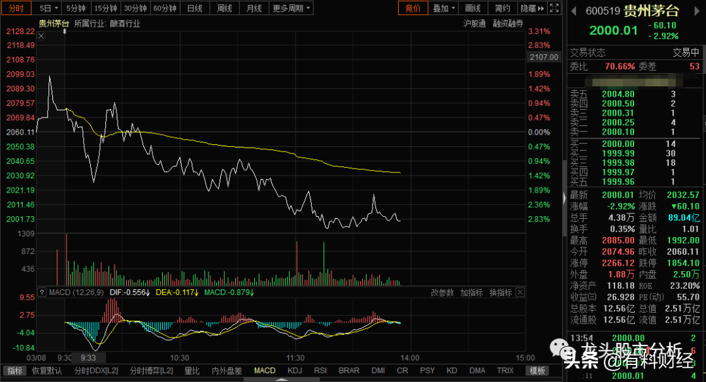Click the 金额 value 89.04亿
The height and width of the screenshot is (382, 706).
684,217
